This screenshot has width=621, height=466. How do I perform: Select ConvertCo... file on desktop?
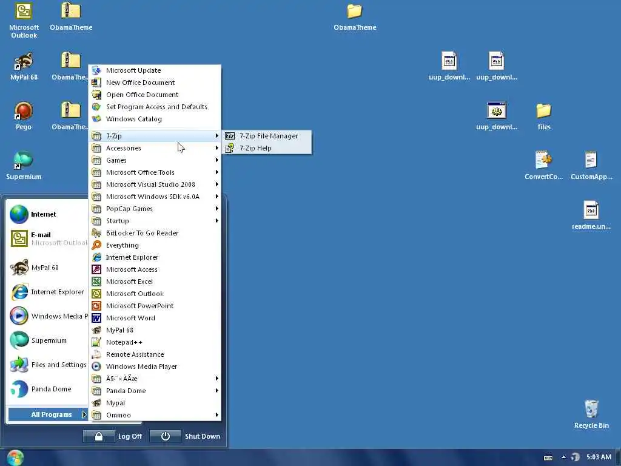[543, 166]
